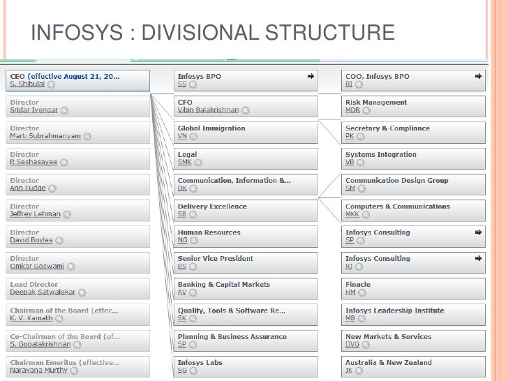Click the magnifier icon in Finacle box
The width and height of the screenshot is (508, 381).
362,292
